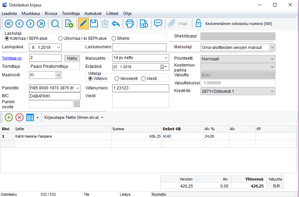Choose the Shekki invoice type

click(114, 38)
